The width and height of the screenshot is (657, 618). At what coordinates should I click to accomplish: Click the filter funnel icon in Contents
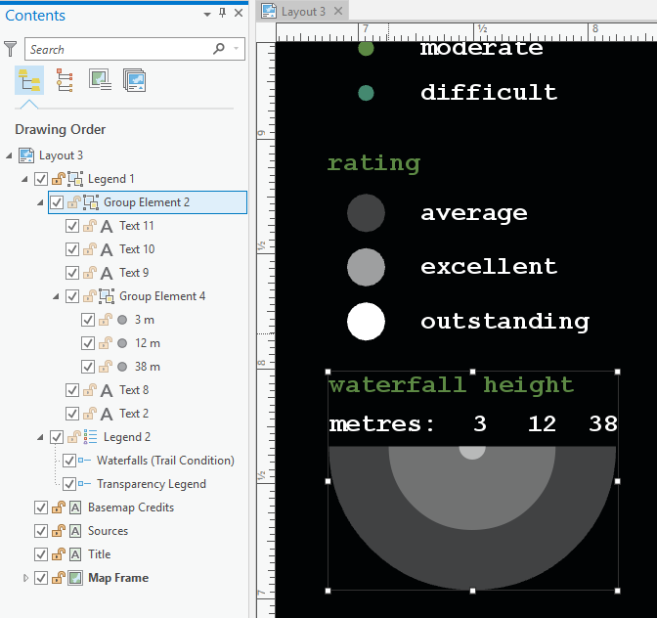pos(10,49)
